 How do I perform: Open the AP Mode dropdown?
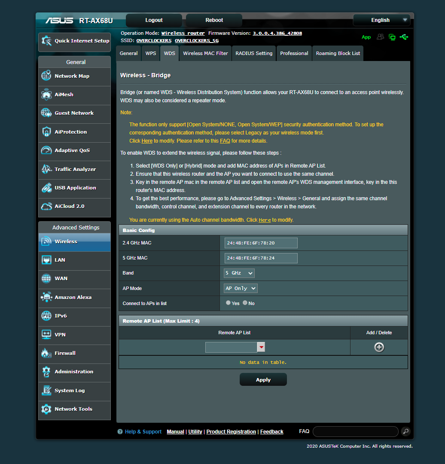240,288
